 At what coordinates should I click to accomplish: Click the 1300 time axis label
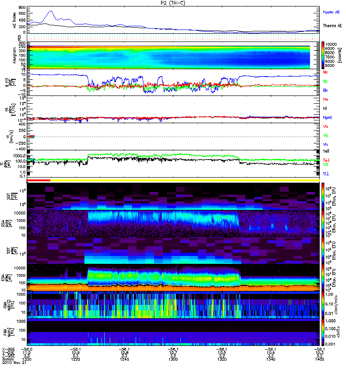(x=173, y=359)
